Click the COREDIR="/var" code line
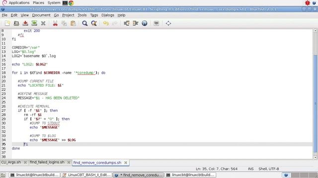This screenshot has height=178, width=318. click(x=26, y=47)
